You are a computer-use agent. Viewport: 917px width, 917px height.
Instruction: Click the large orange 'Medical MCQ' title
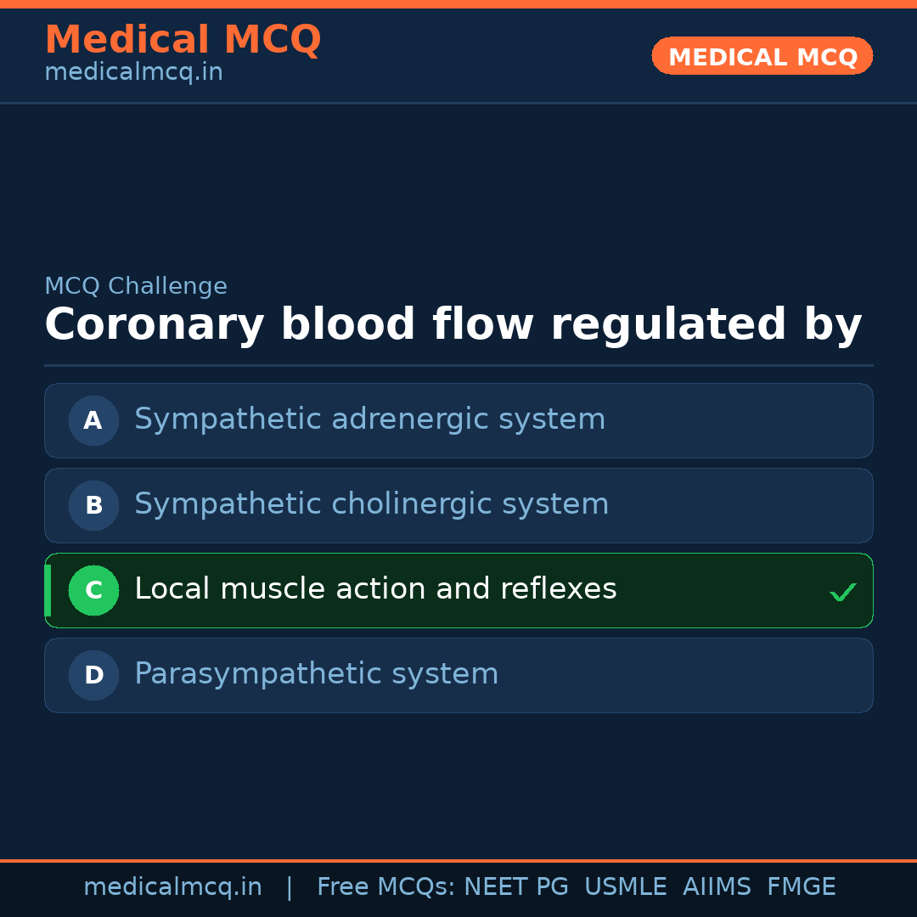click(x=183, y=40)
